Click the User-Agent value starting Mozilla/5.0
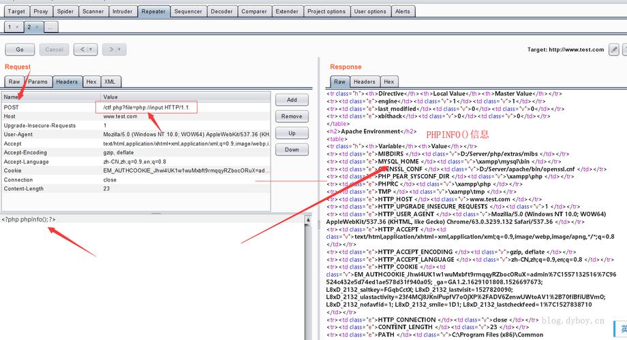Viewport: 627px width, 340px height. [x=186, y=135]
